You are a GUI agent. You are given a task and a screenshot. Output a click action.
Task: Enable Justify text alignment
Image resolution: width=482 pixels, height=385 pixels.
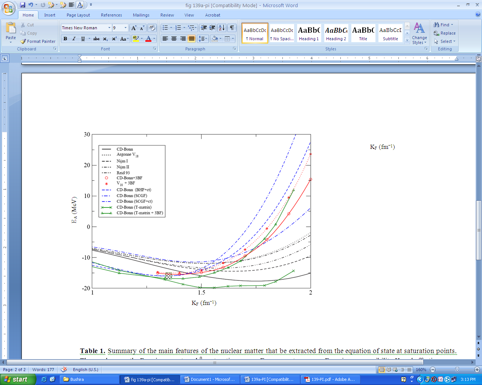tap(192, 39)
